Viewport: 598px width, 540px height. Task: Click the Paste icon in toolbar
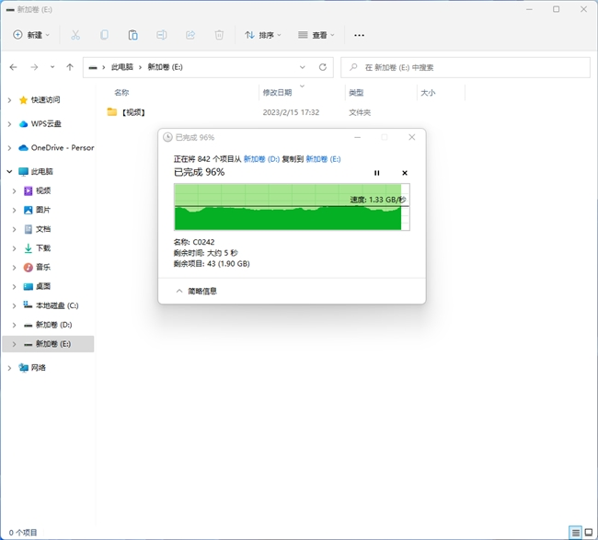[132, 35]
